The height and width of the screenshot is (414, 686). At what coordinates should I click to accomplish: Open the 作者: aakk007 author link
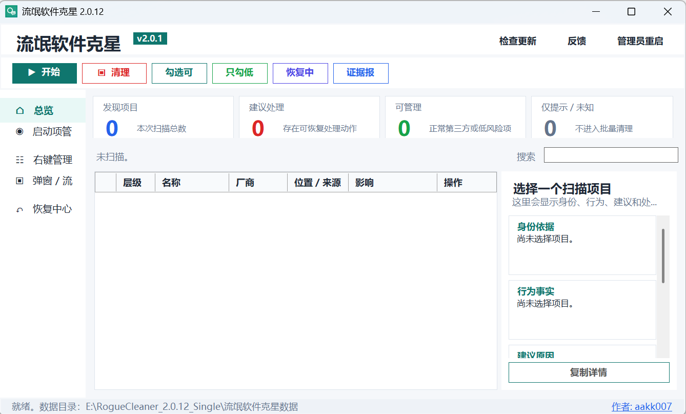pos(641,407)
